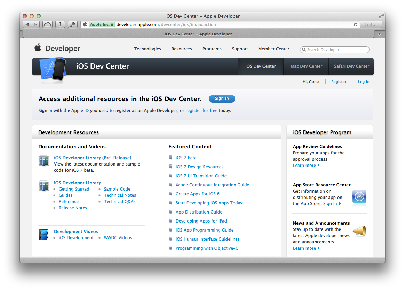Click the blue Sign in button
Screen dimensions: 405x290
point(222,99)
